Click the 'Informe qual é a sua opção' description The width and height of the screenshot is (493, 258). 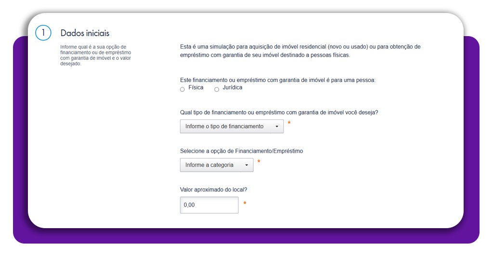pyautogui.click(x=96, y=55)
